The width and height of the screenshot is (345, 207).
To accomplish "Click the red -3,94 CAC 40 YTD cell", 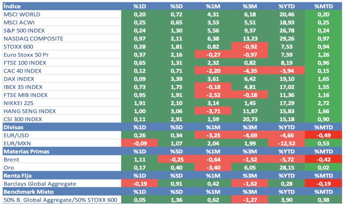I will pos(286,71).
